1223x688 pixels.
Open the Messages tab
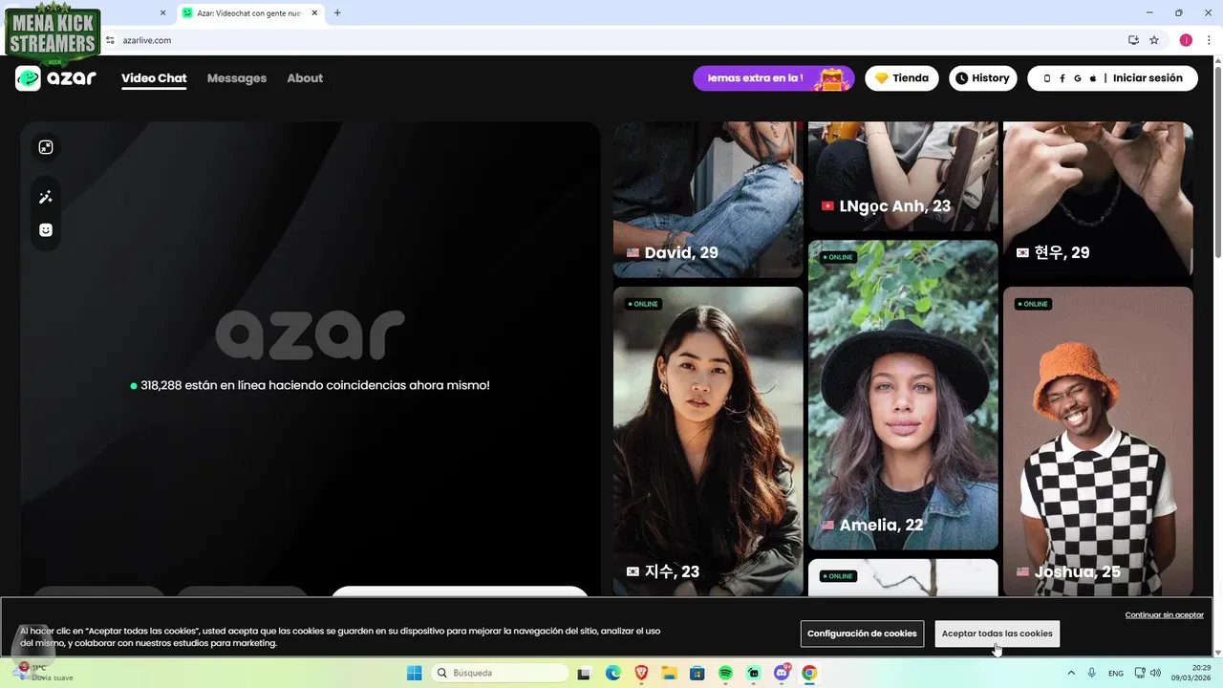(x=237, y=78)
